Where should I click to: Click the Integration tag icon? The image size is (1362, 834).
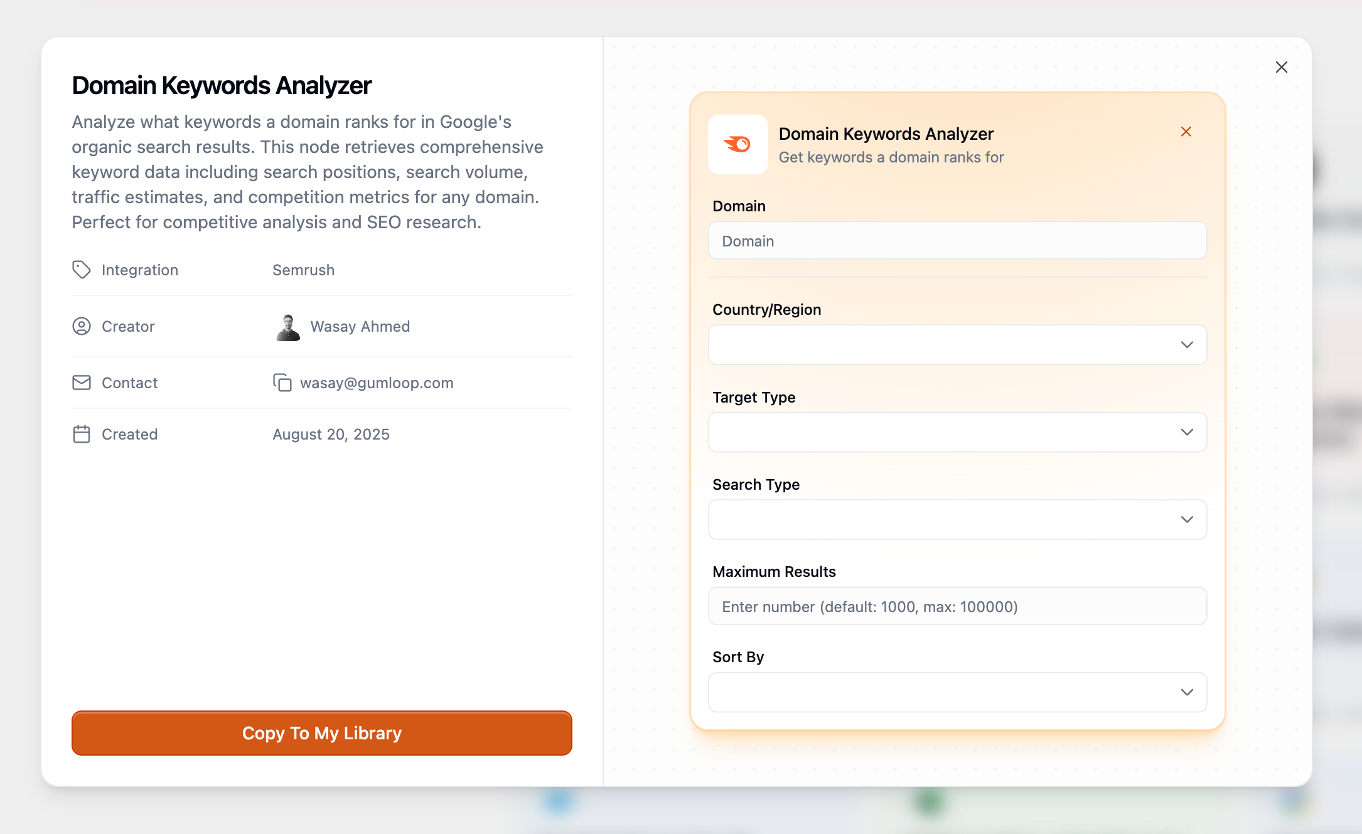pyautogui.click(x=82, y=270)
